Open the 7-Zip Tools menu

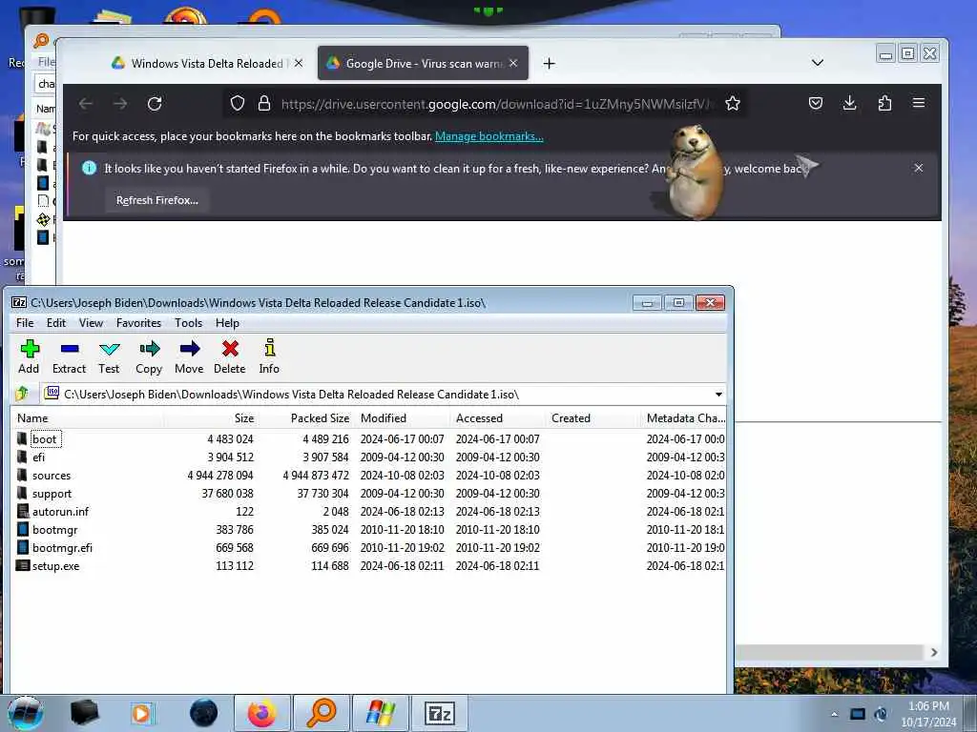[x=188, y=322]
